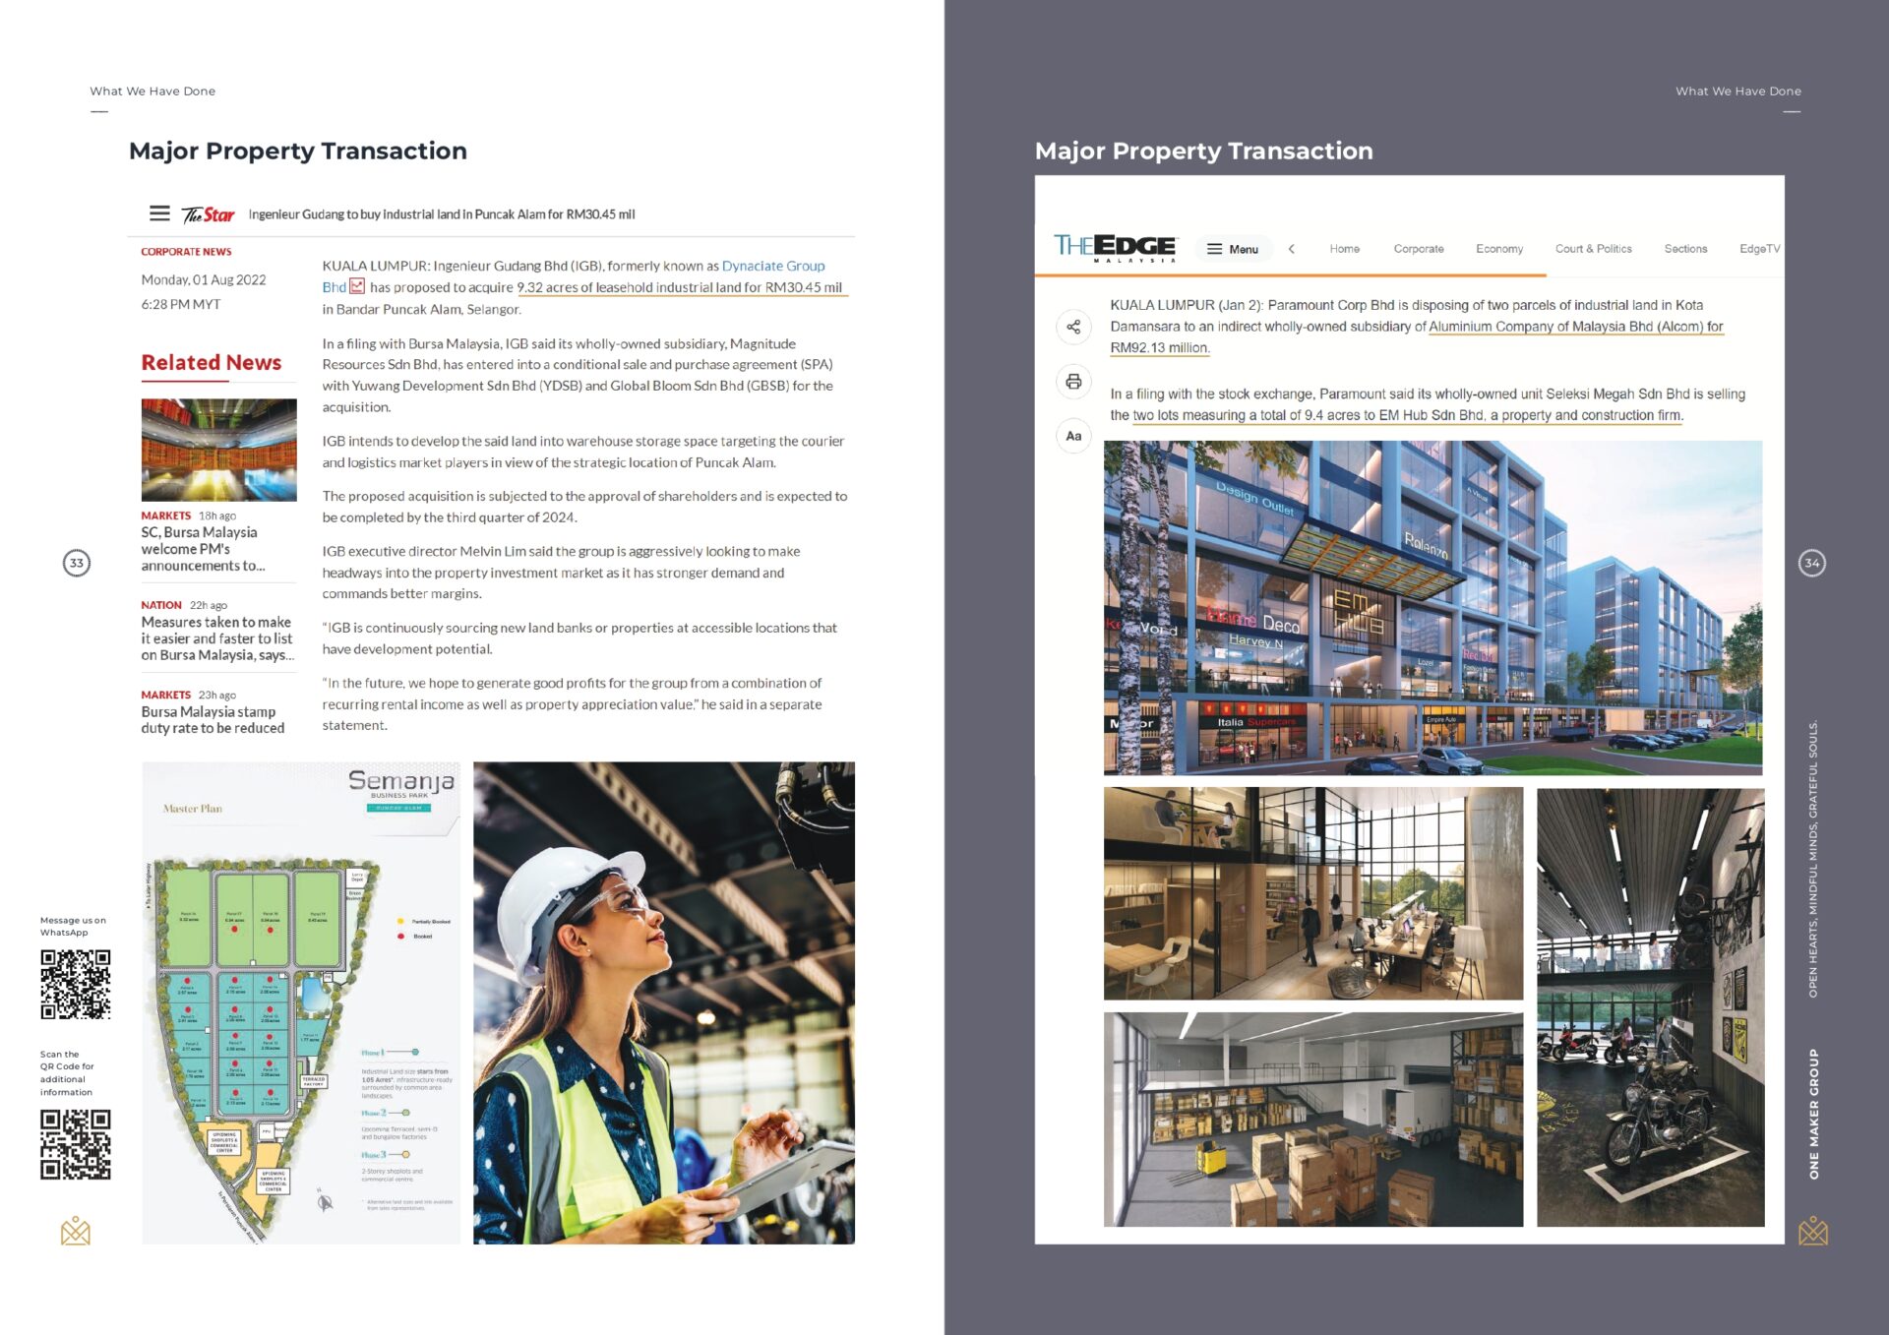Open the Sections nav item
The height and width of the screenshot is (1335, 1889).
coord(1685,249)
